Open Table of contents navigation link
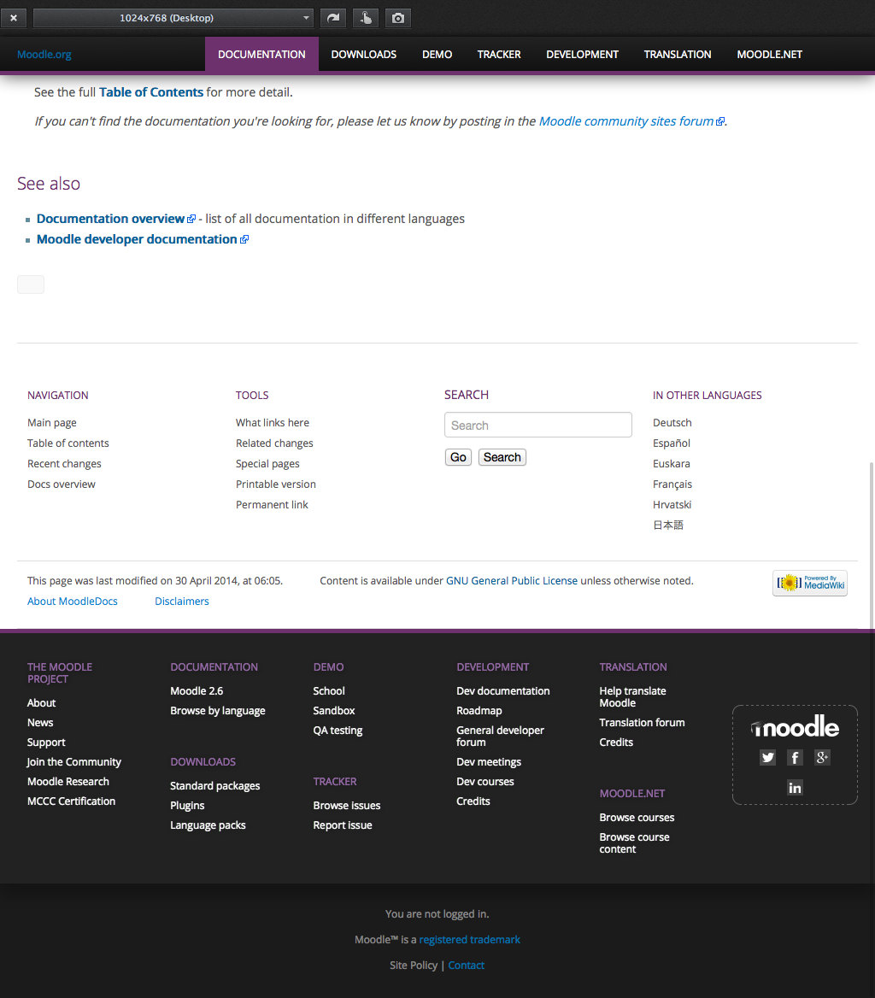Screen dimensions: 875x998 (x=68, y=443)
